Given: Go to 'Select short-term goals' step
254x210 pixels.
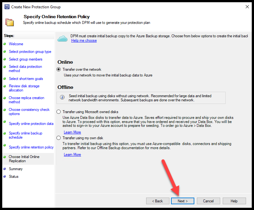Looking at the screenshot, I should click(26, 79).
